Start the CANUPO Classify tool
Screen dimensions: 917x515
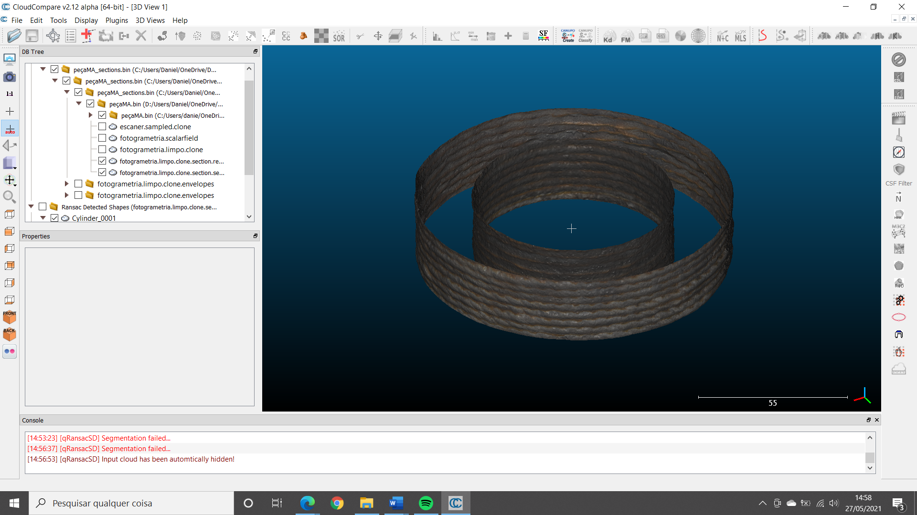point(585,35)
